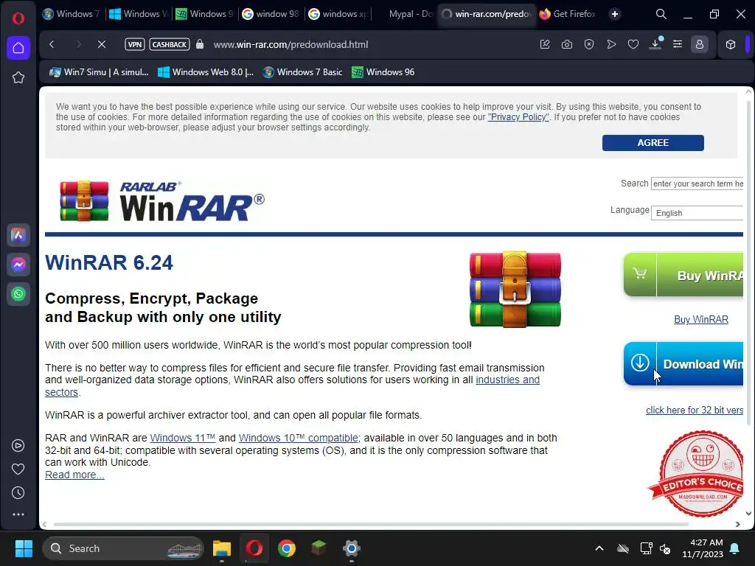The height and width of the screenshot is (566, 755).
Task: Open the sidebar three-dots more menu
Action: tap(18, 514)
